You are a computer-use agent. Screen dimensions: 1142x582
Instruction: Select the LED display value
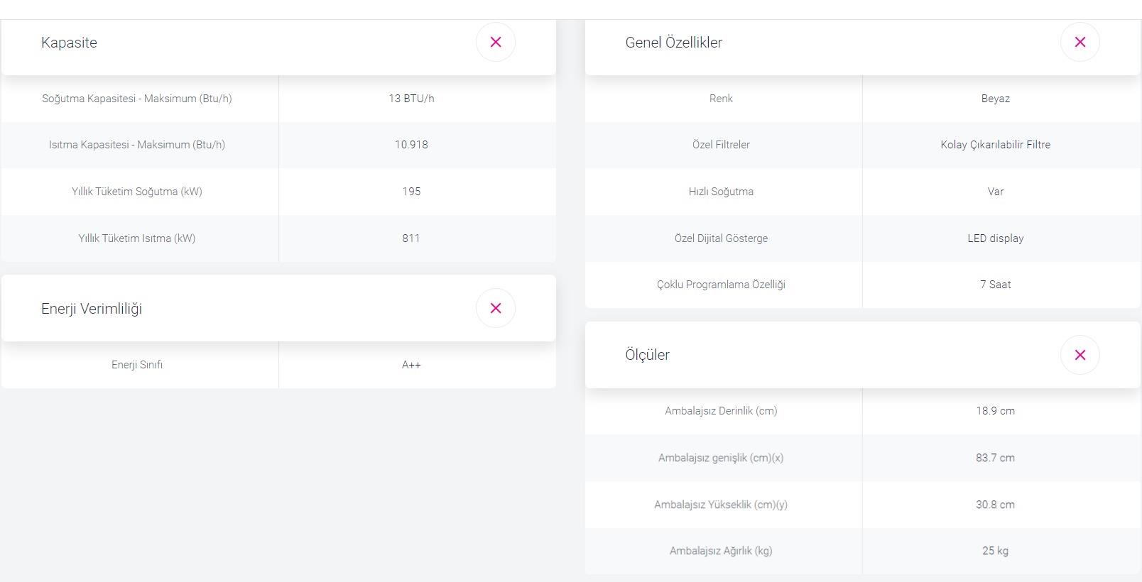click(995, 238)
